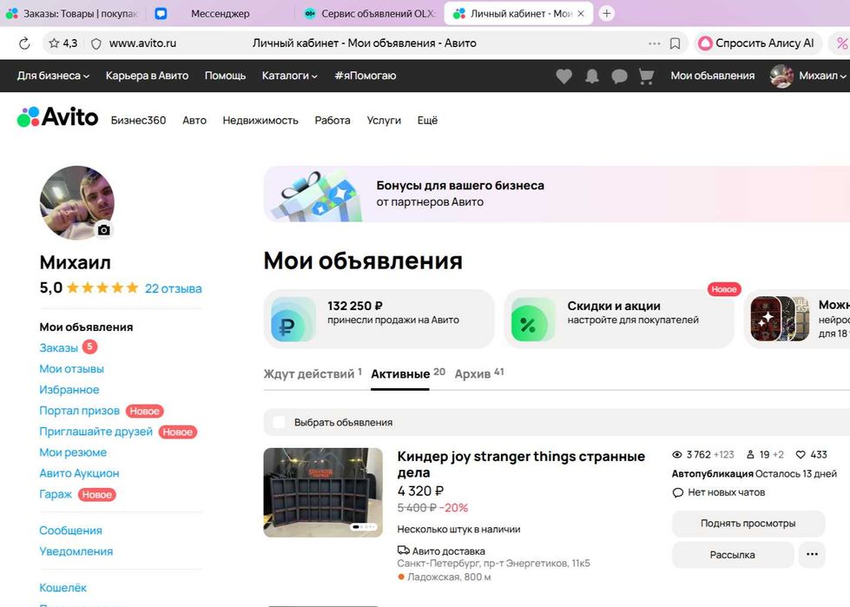
Task: Open three-dot more options for Киндер listing
Action: [x=812, y=554]
